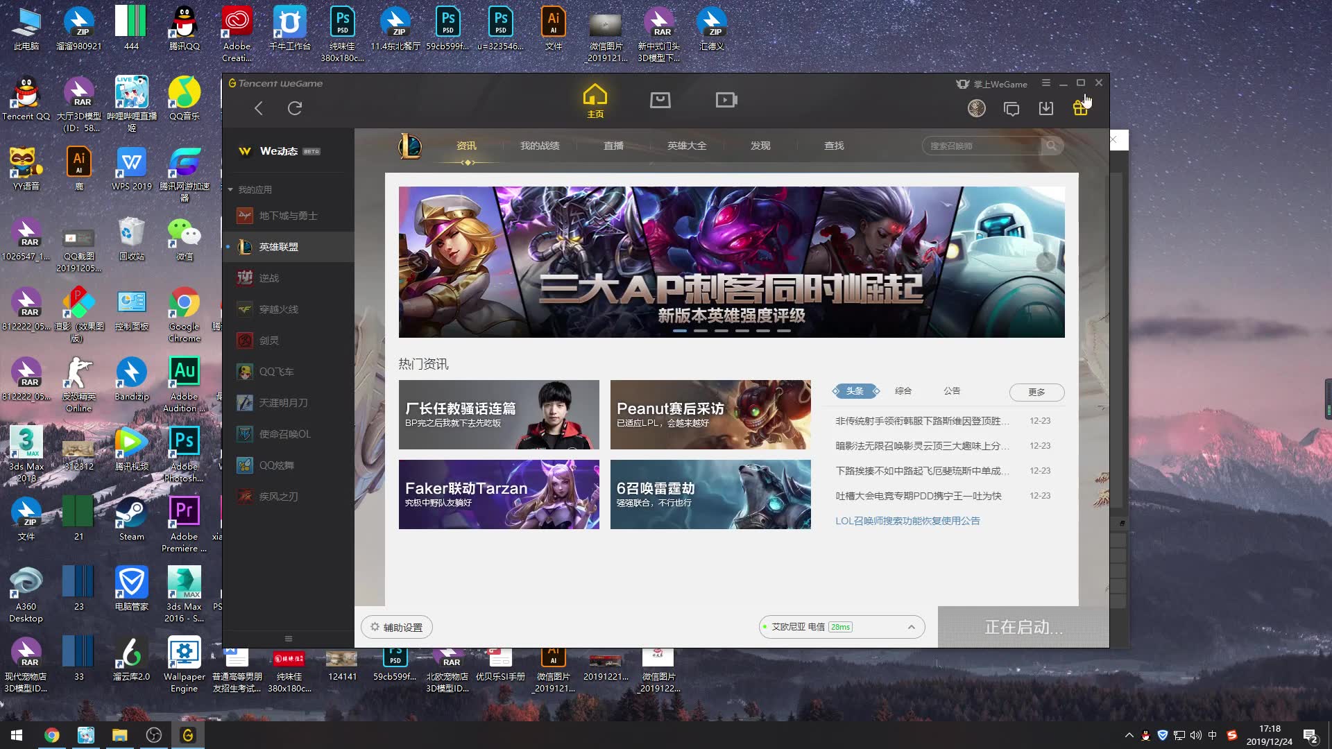Open the WeGame video tab icon

(726, 101)
